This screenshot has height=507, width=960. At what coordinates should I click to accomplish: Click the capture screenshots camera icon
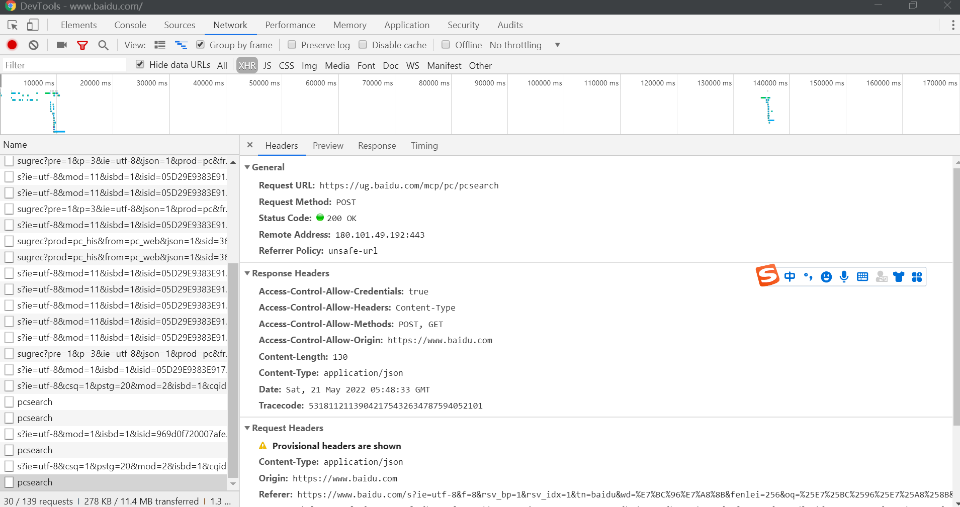pos(62,45)
